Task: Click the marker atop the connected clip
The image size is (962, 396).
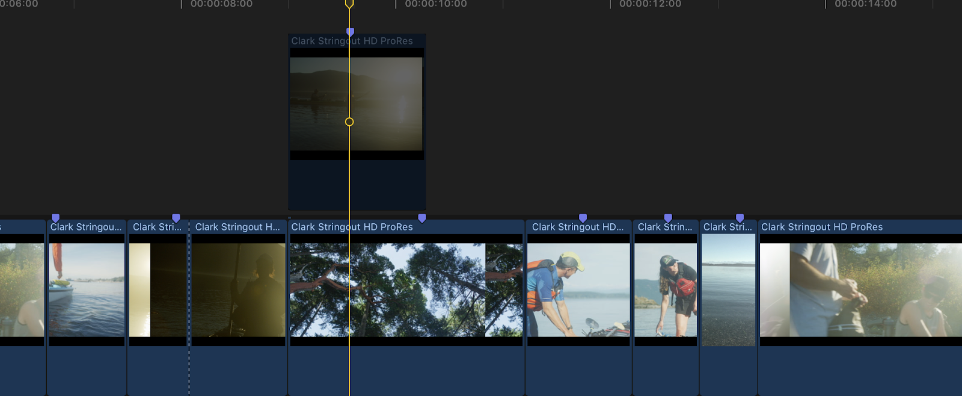Action: click(351, 31)
